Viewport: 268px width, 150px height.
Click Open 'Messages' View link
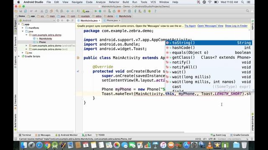coord(210,26)
